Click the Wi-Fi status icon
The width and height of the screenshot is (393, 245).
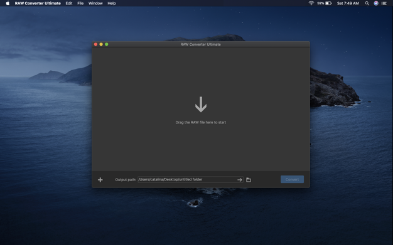tap(311, 3)
